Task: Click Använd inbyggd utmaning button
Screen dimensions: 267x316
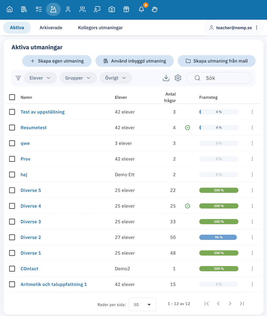Action: (x=134, y=61)
